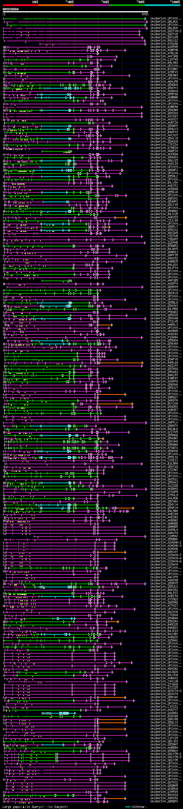Select label UniRef100_A0BIE9
The height and width of the screenshot is (809, 183).
(x=164, y=217)
